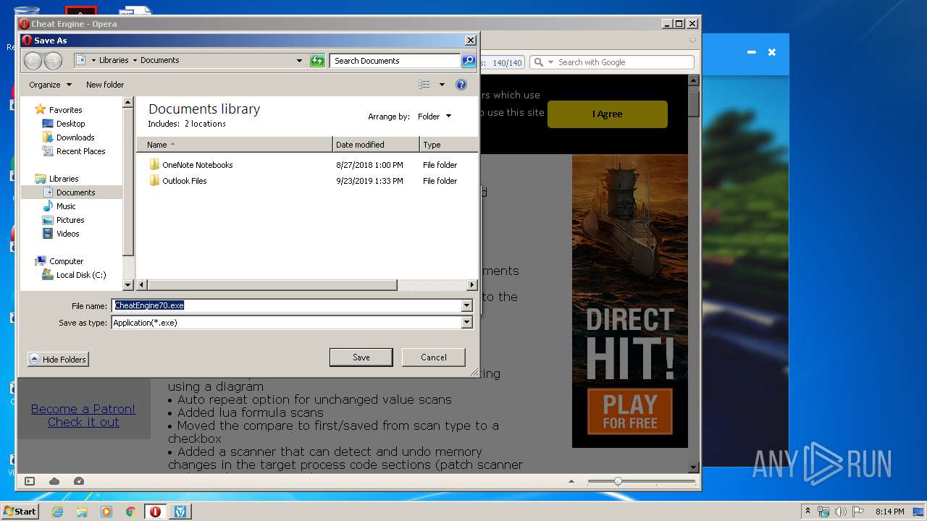Open the Organize menu
The image size is (927, 521).
[x=50, y=85]
